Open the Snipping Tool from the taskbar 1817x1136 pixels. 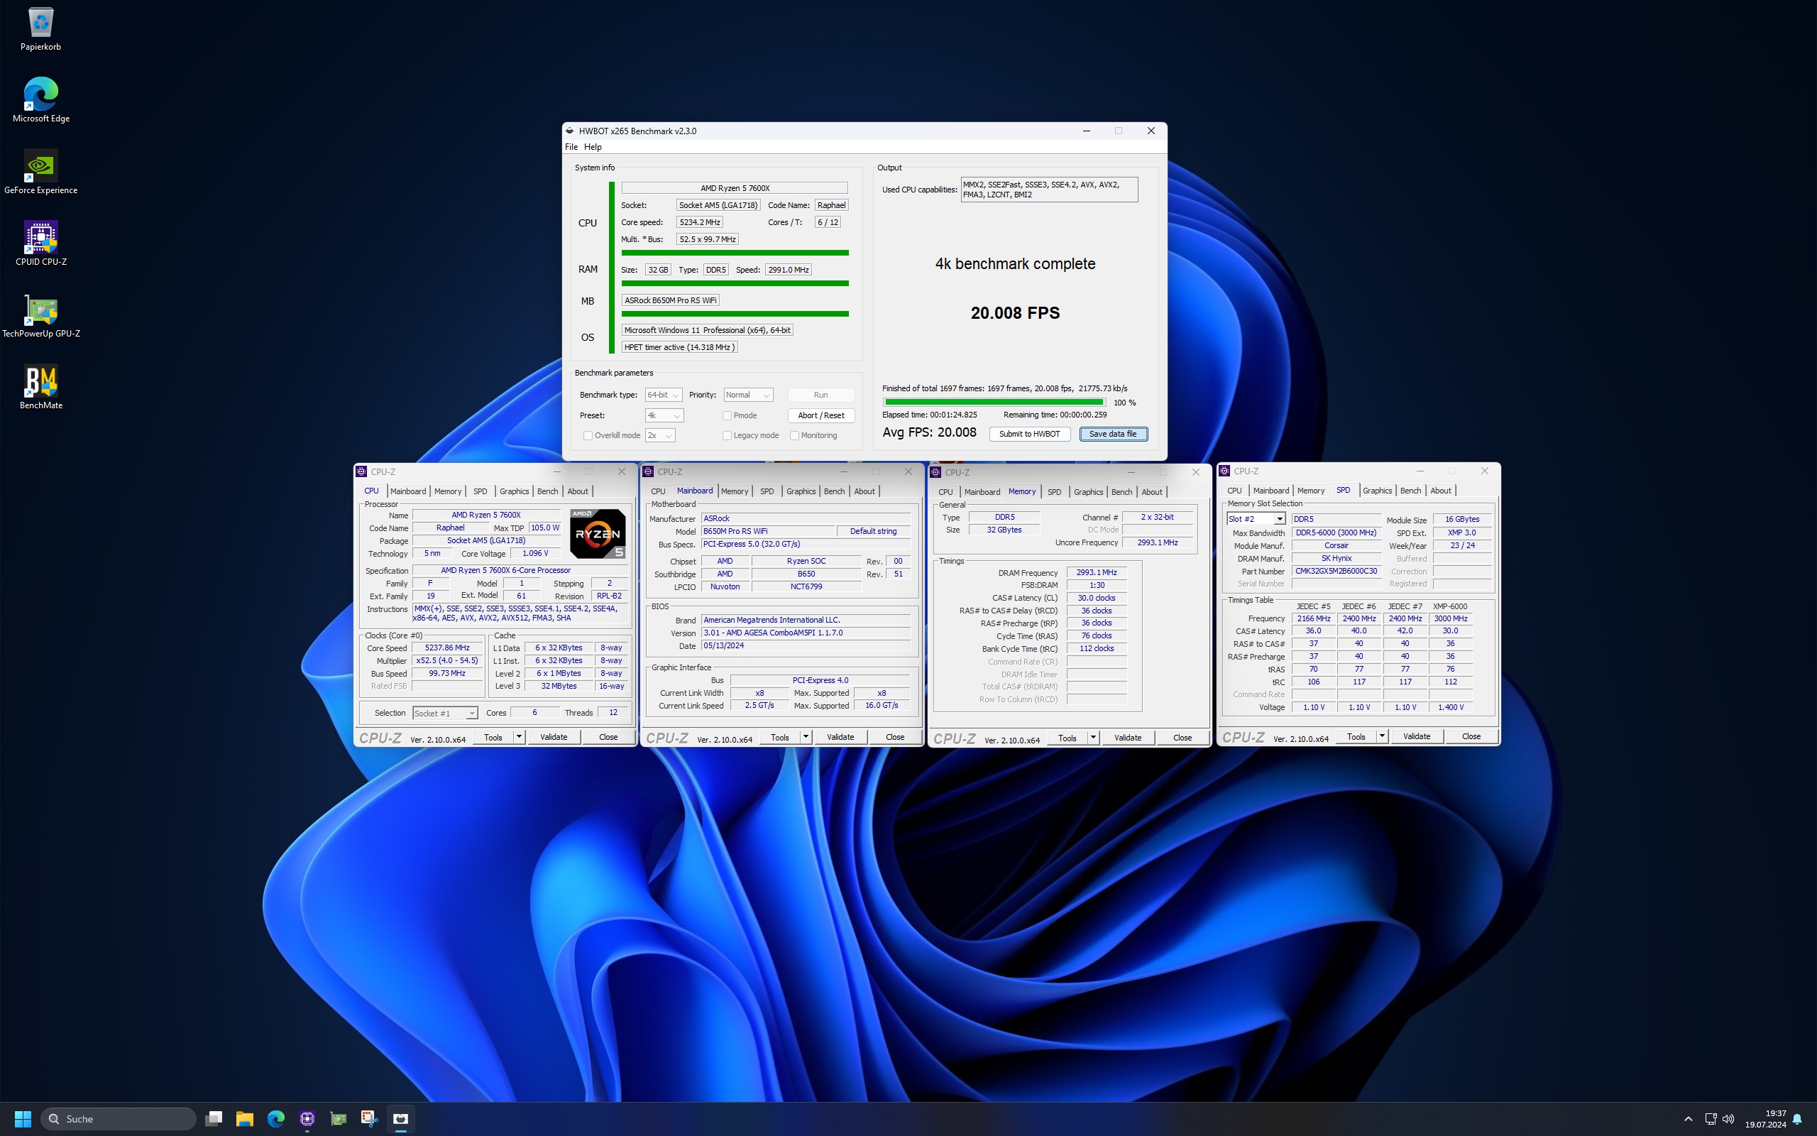[x=369, y=1119]
